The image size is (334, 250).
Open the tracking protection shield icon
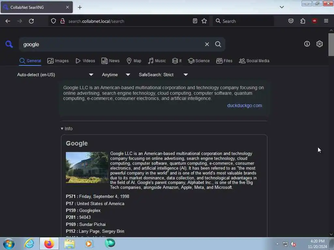53,21
